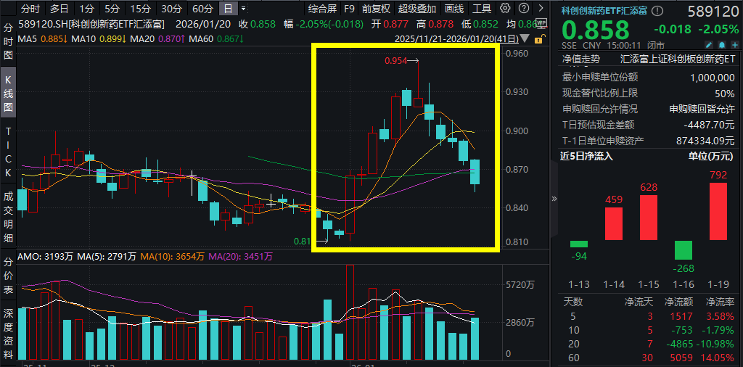Toggle 前复权 price adjustment mode
This screenshot has width=743, height=367.
point(376,9)
